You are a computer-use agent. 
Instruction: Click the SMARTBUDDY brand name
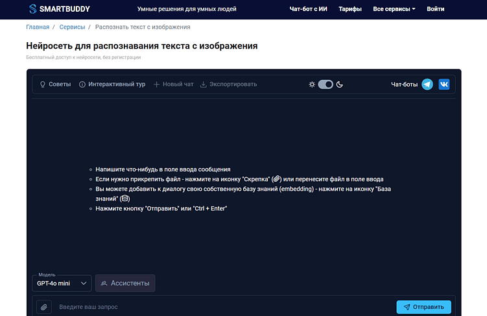pyautogui.click(x=65, y=9)
